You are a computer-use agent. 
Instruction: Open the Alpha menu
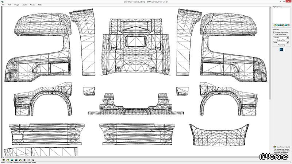24,5
